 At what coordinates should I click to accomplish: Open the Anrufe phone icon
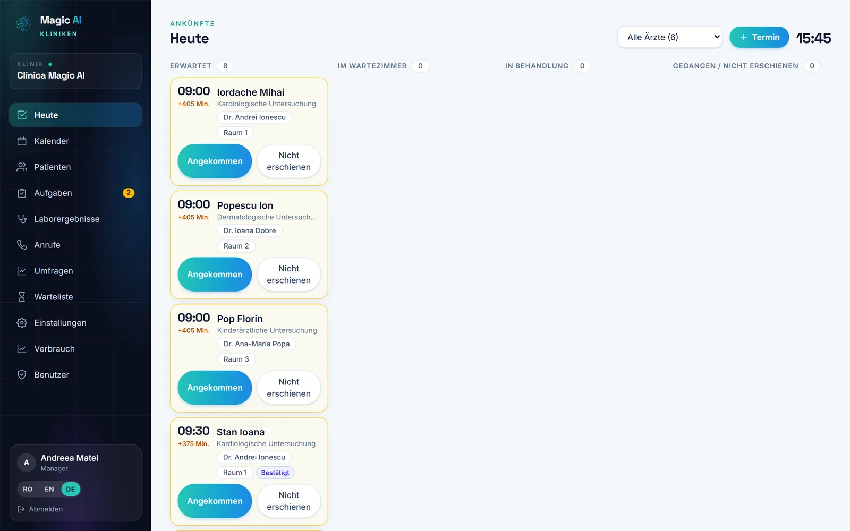pos(22,245)
